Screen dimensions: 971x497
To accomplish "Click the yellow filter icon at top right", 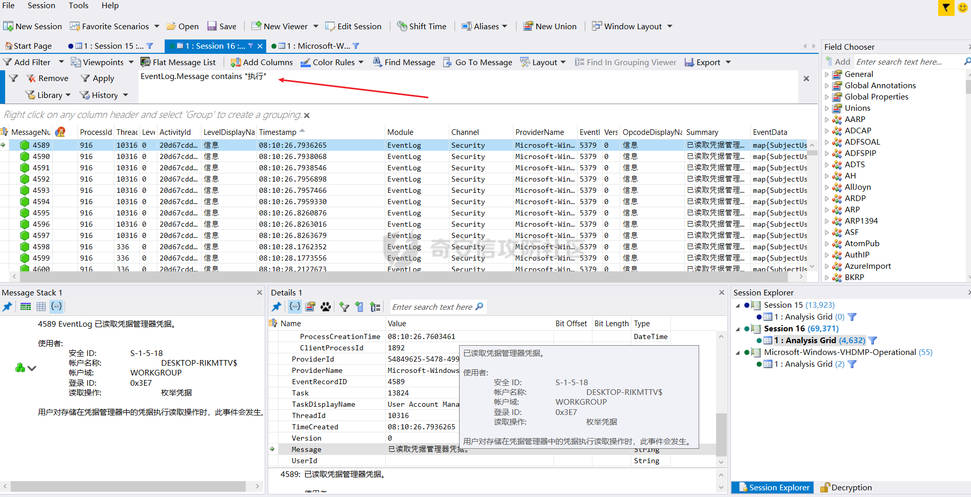I will tap(946, 8).
